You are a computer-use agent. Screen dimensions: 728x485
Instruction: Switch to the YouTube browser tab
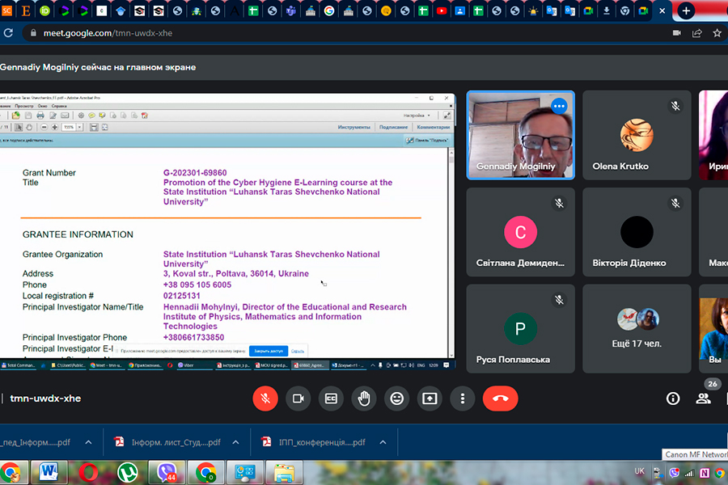(x=442, y=11)
